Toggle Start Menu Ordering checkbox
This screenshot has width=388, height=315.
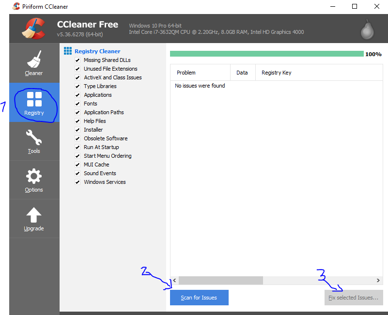[x=78, y=156]
